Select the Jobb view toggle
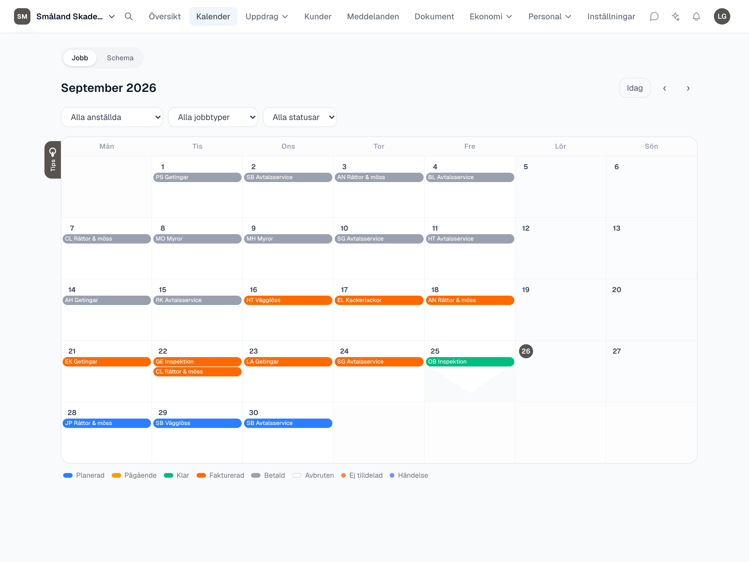This screenshot has width=749, height=562. click(80, 58)
